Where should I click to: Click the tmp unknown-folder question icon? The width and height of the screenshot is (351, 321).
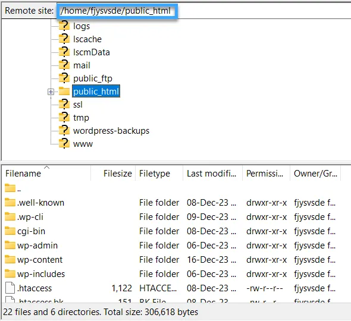coord(64,117)
